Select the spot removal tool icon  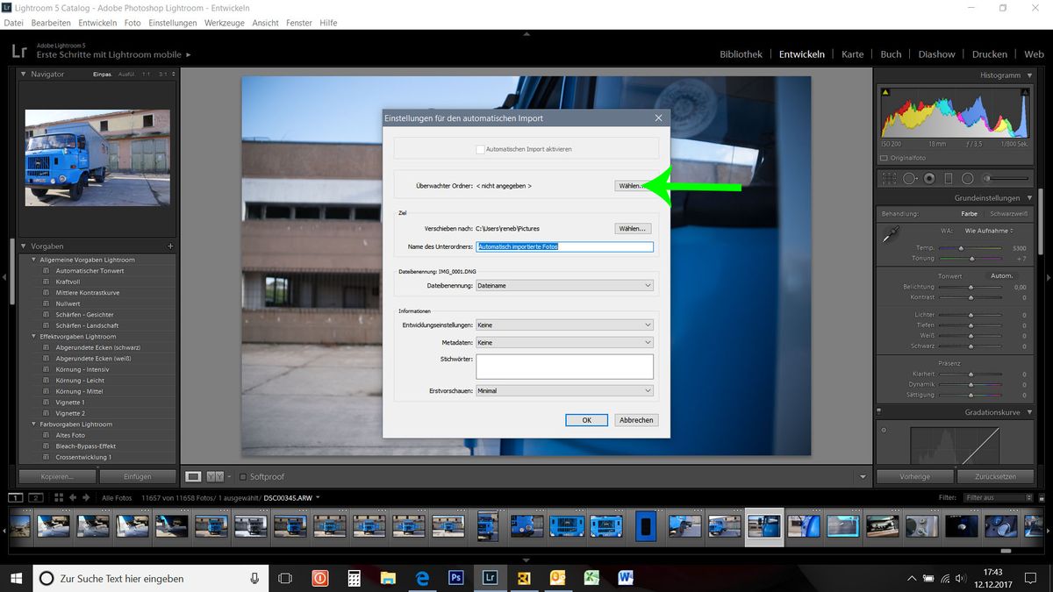[x=909, y=178]
